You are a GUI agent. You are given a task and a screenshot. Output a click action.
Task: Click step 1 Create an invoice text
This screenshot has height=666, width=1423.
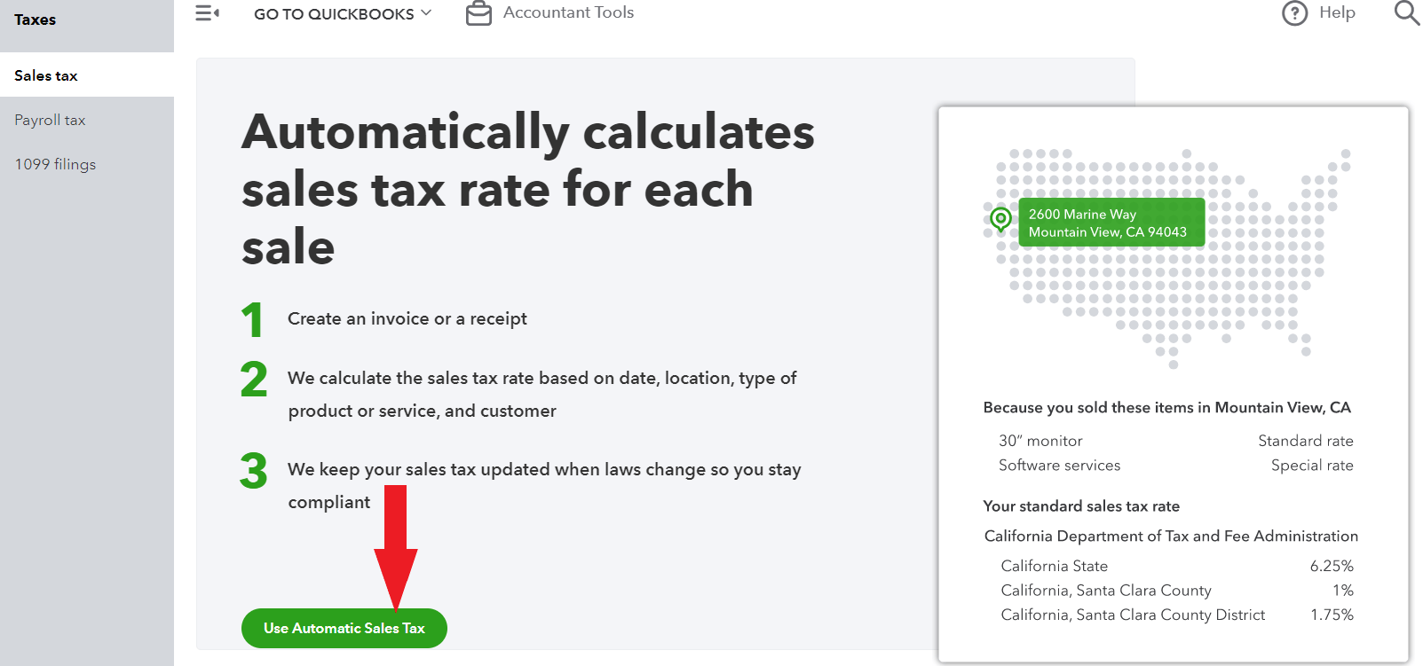click(x=407, y=318)
